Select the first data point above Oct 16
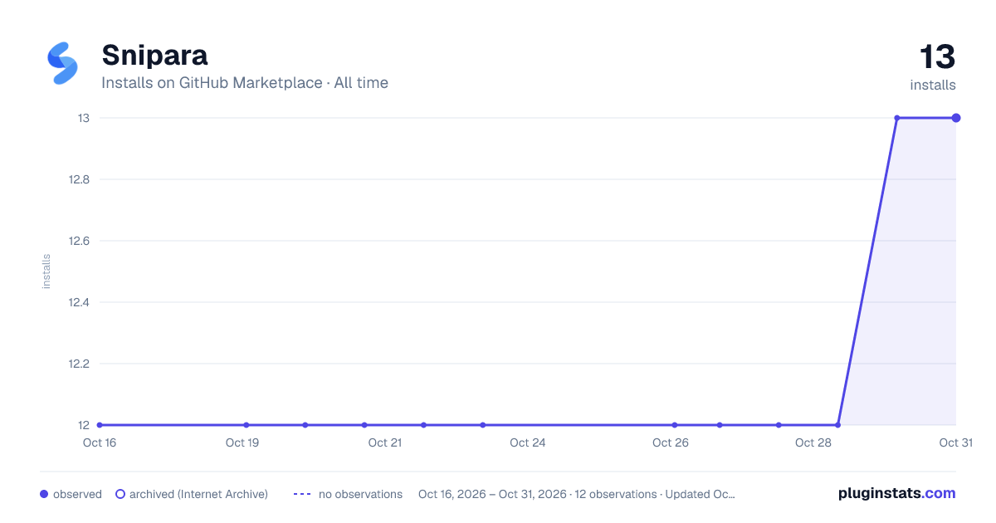This screenshot has width=996, height=523. point(100,425)
